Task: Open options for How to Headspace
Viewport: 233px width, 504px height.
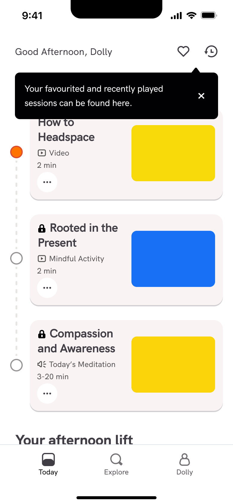Action: (47, 182)
